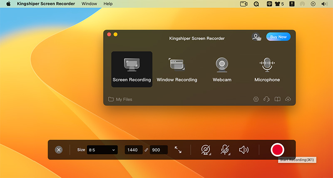Click the camera recorder menu bar icon
Viewport: 333px width, 178px height.
coord(244,4)
